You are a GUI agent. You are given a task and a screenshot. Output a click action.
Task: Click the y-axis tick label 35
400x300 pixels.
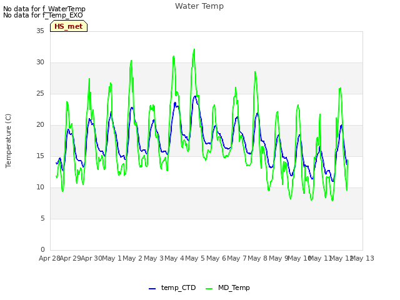click(40, 31)
